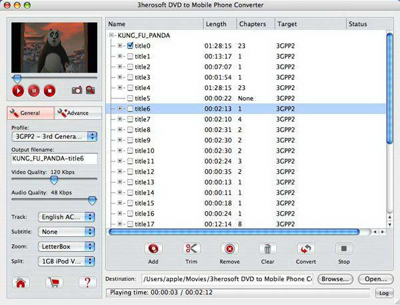Viewport: 400px width, 305px height.
Task: Click the Browse... button
Action: [x=334, y=278]
